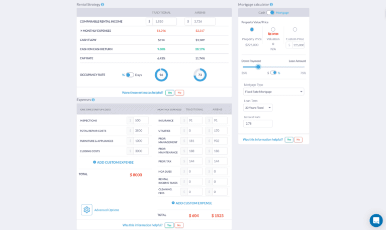Select the Redfin Valuation radio button
This screenshot has width=386, height=230.
(273, 29)
